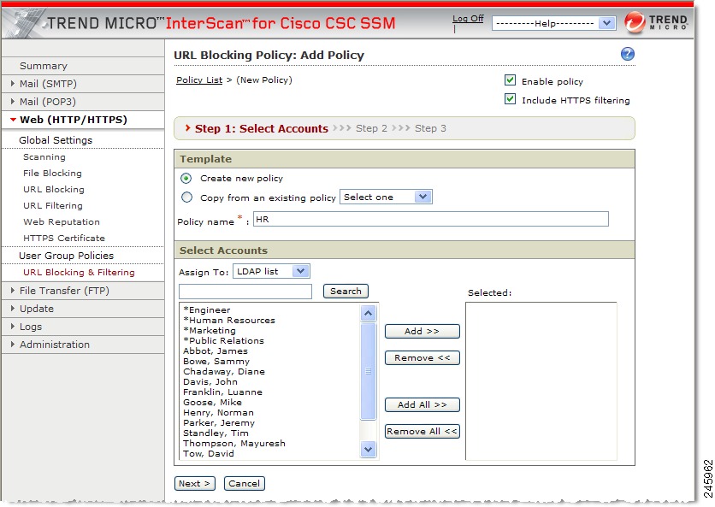This screenshot has height=507, width=715.
Task: Open File Blocking settings
Action: [52, 174]
